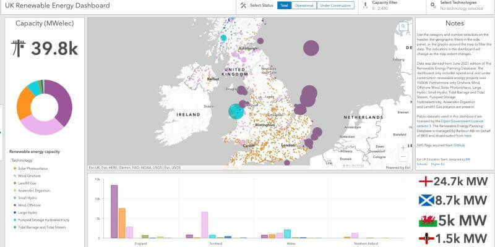
Task: Click the Schools link in Notes
Action: (x=422, y=164)
